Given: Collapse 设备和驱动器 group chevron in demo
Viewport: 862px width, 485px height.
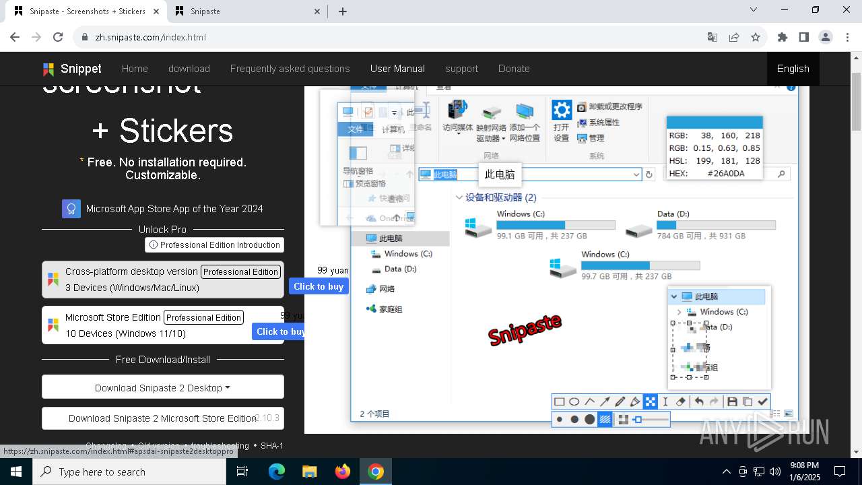Looking at the screenshot, I should pyautogui.click(x=459, y=197).
